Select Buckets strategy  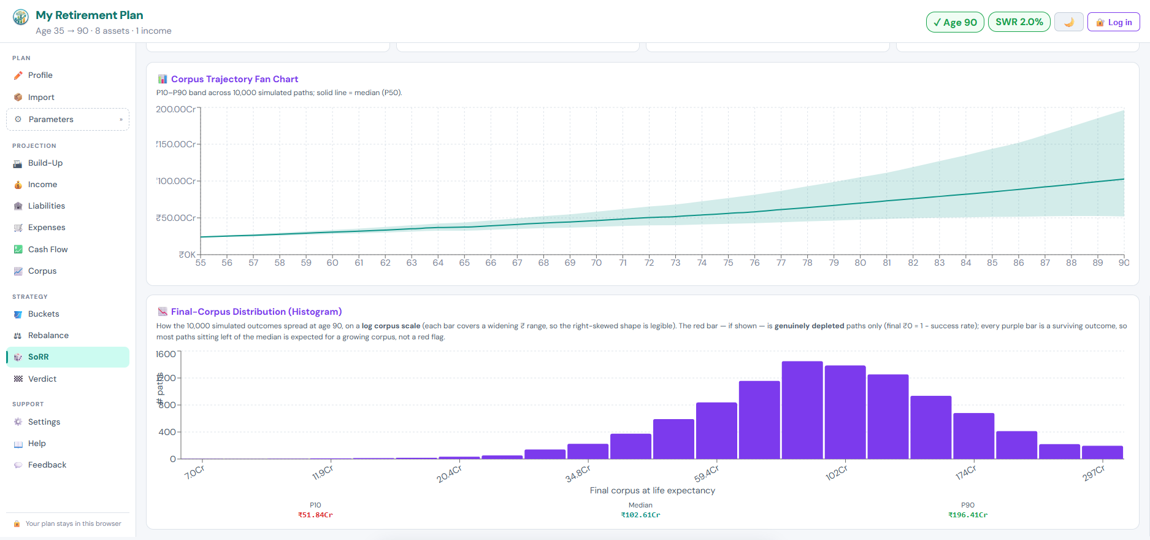tap(67, 314)
